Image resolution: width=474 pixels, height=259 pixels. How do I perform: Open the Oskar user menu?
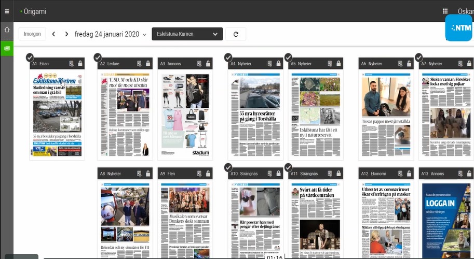[x=466, y=11]
